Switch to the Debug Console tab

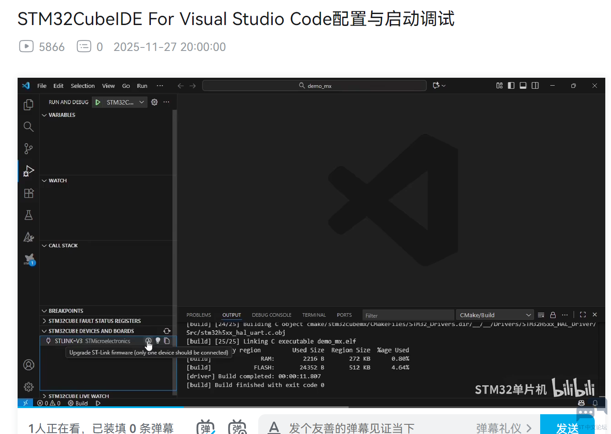click(x=271, y=315)
